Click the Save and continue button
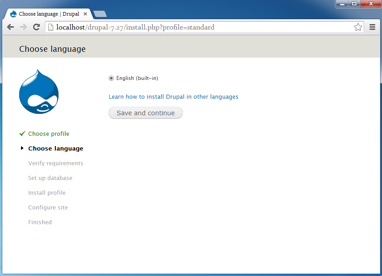 [146, 113]
